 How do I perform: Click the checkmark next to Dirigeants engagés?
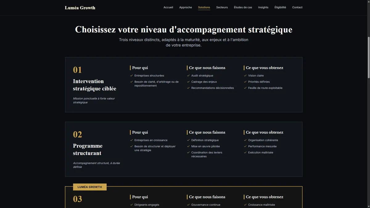point(131,205)
